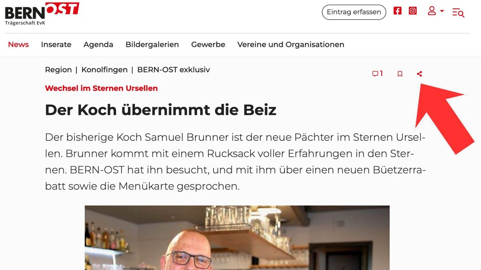
Task: Open the Agenda section
Action: [x=98, y=44]
